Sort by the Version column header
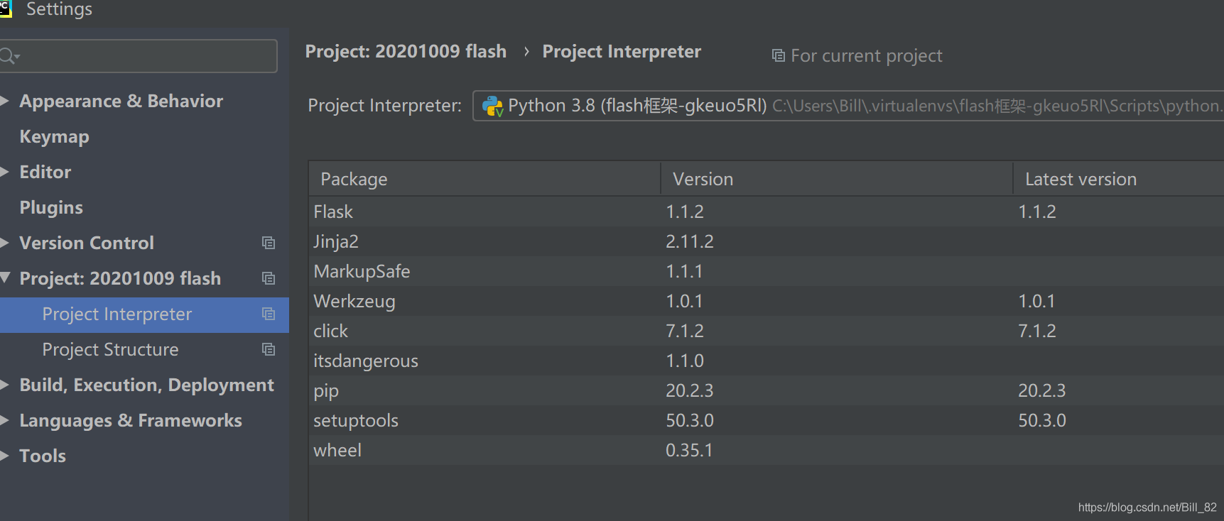 click(x=837, y=179)
